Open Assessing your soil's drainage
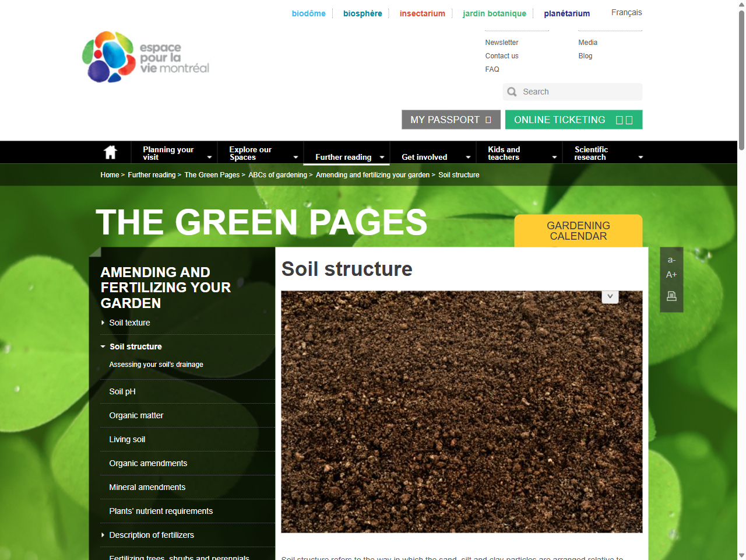746x560 pixels. coord(156,365)
